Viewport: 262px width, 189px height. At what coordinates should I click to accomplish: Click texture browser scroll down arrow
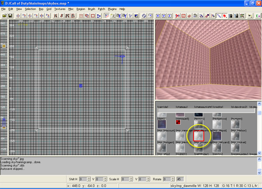point(259,153)
